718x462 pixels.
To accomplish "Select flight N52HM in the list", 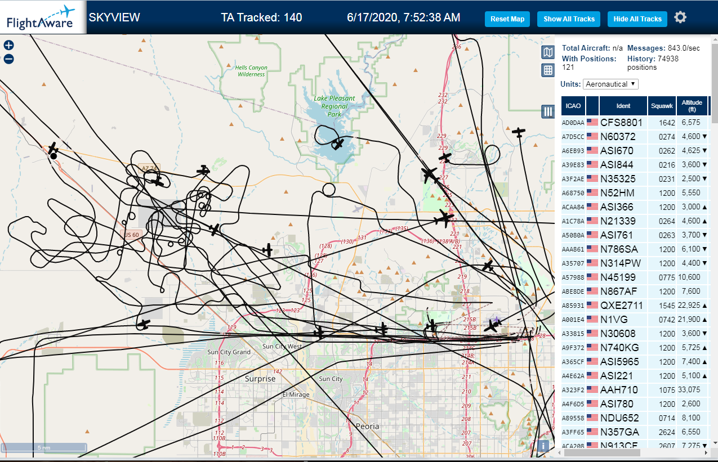I will coord(617,192).
